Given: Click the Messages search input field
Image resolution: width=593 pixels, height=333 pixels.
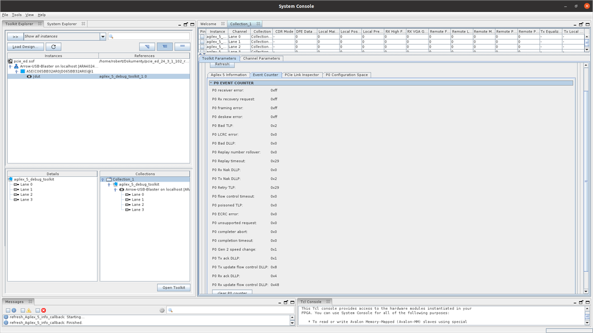Looking at the screenshot, I should 232,310.
